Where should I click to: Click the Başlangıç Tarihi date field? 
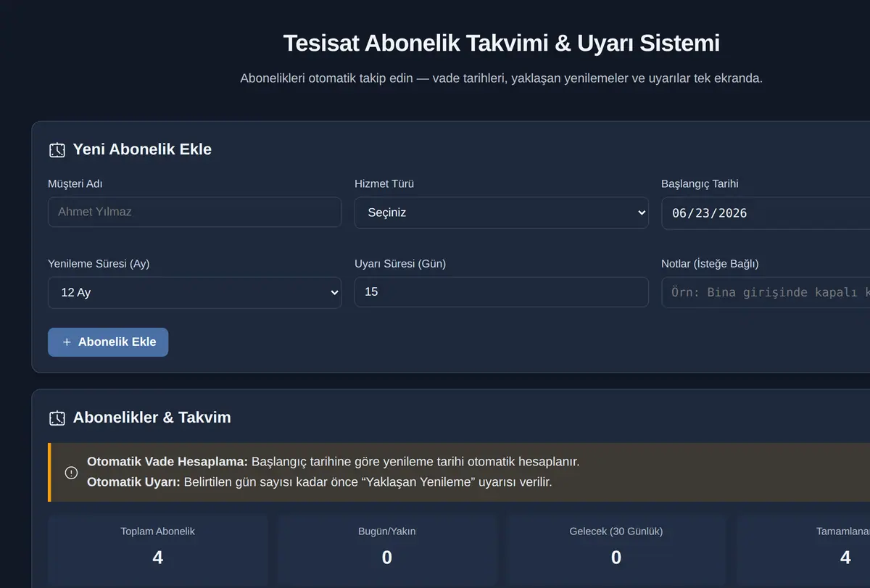[766, 213]
